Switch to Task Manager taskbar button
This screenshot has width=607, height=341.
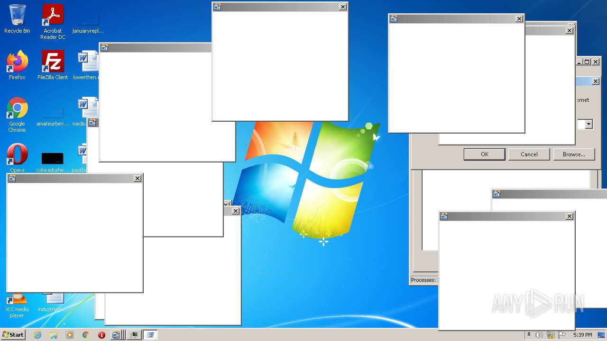(134, 335)
